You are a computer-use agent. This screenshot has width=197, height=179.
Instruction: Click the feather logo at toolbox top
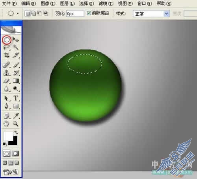(11, 30)
